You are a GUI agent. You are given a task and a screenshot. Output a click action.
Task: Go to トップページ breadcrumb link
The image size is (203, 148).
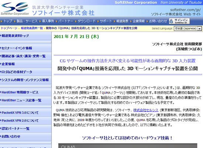9,28
